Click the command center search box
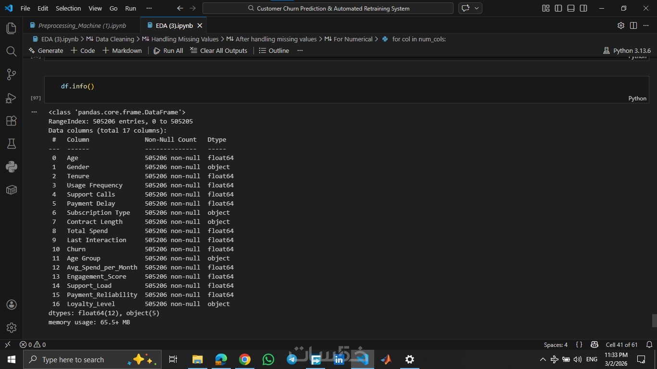This screenshot has width=657, height=369. point(328,8)
